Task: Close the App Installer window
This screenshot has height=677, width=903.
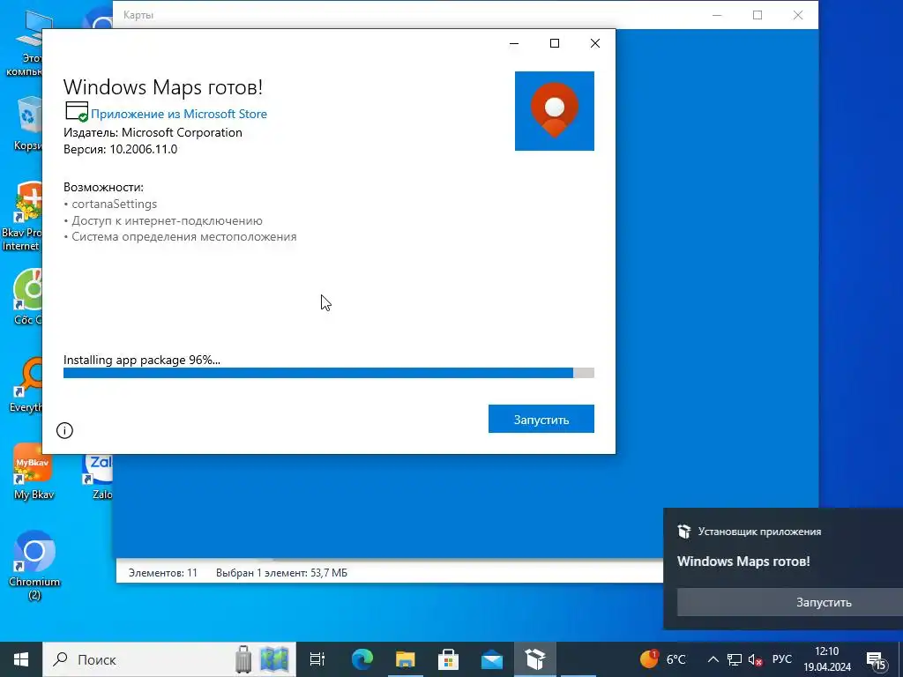Action: click(595, 43)
